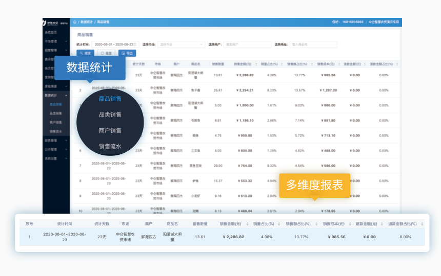The height and width of the screenshot is (276, 441).
Task: Select 品类销售 in the circular menu
Action: tap(110, 114)
